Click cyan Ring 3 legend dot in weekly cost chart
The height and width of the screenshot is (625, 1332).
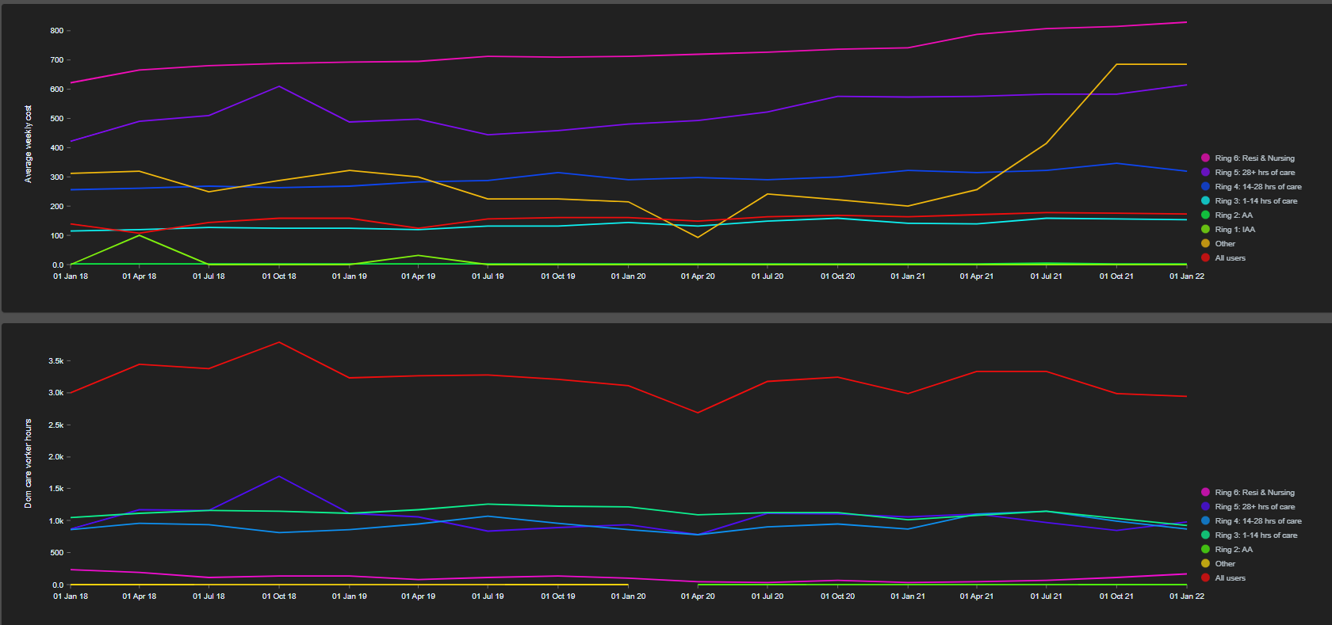pyautogui.click(x=1205, y=201)
